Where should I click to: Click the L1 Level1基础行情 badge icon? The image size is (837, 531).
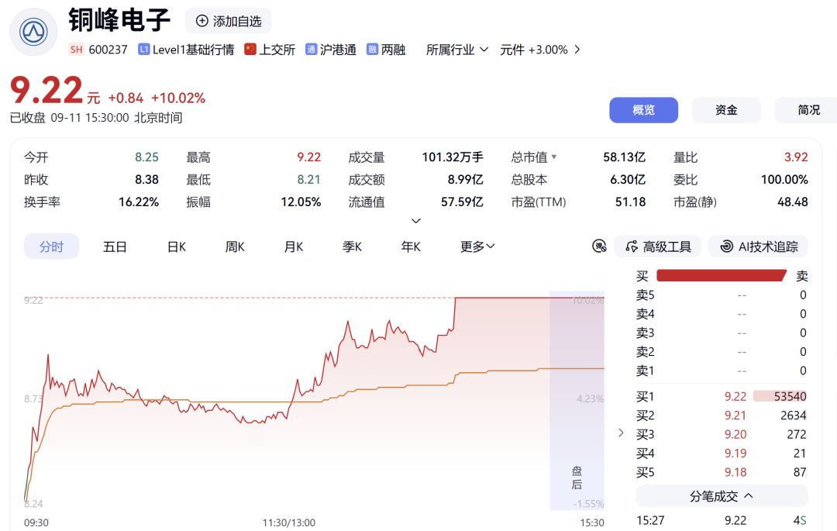click(x=143, y=49)
